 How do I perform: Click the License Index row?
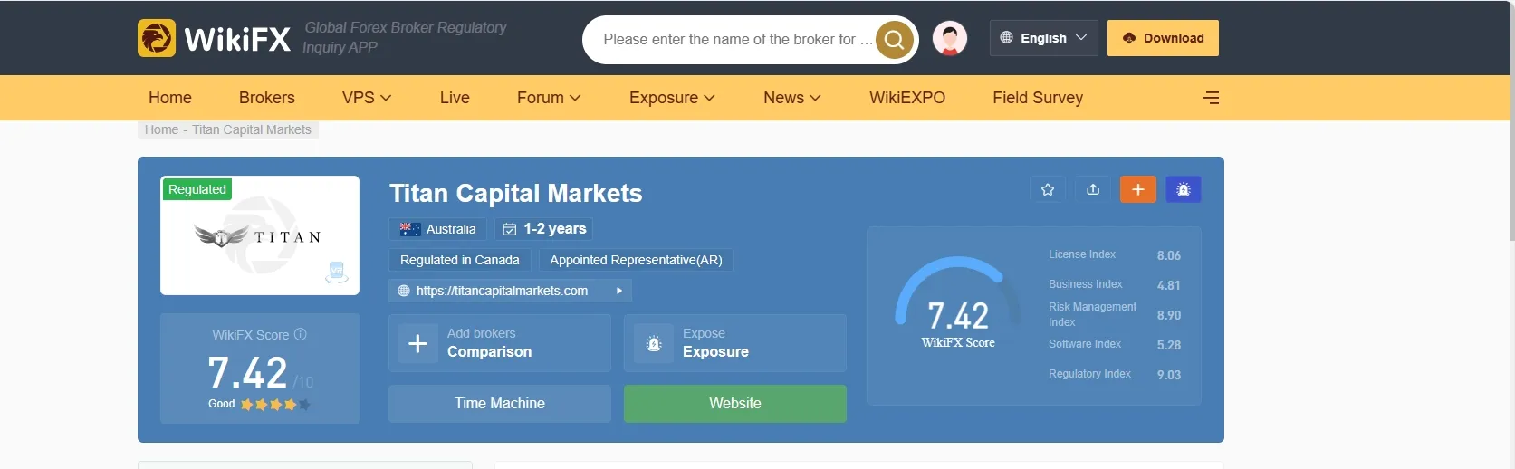[x=1115, y=255]
